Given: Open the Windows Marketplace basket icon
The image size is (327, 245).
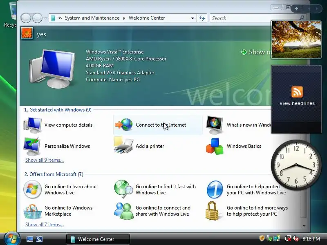Looking at the screenshot, I should coord(32,211).
